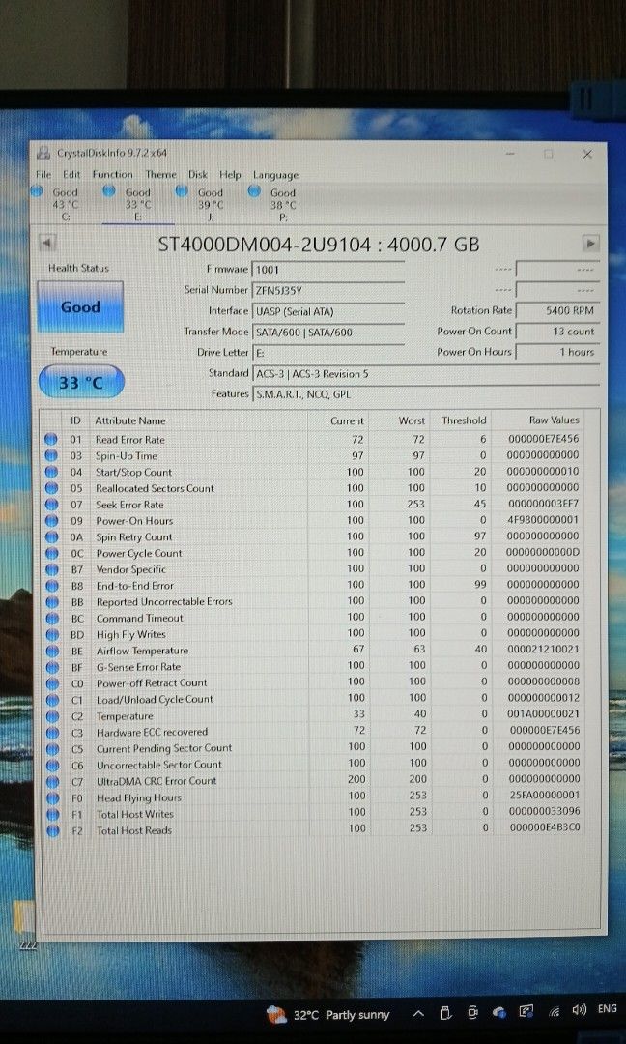
Task: Select the Uncorrectable Sector Count attribute name
Action: pyautogui.click(x=159, y=765)
